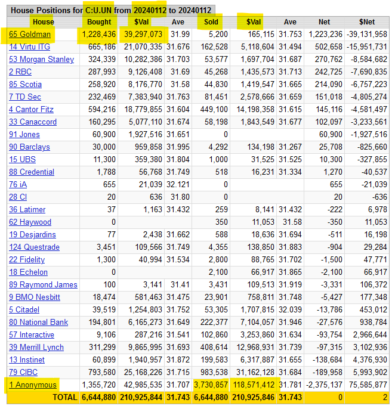Open the 28 CI link
The width and height of the screenshot is (392, 406).
[18, 197]
